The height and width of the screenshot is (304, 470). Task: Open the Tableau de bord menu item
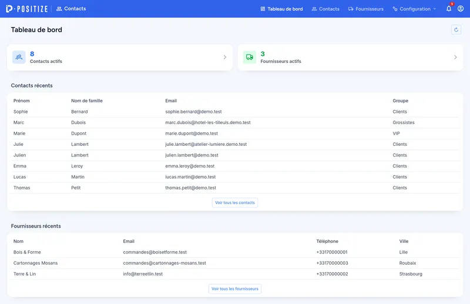281,9
